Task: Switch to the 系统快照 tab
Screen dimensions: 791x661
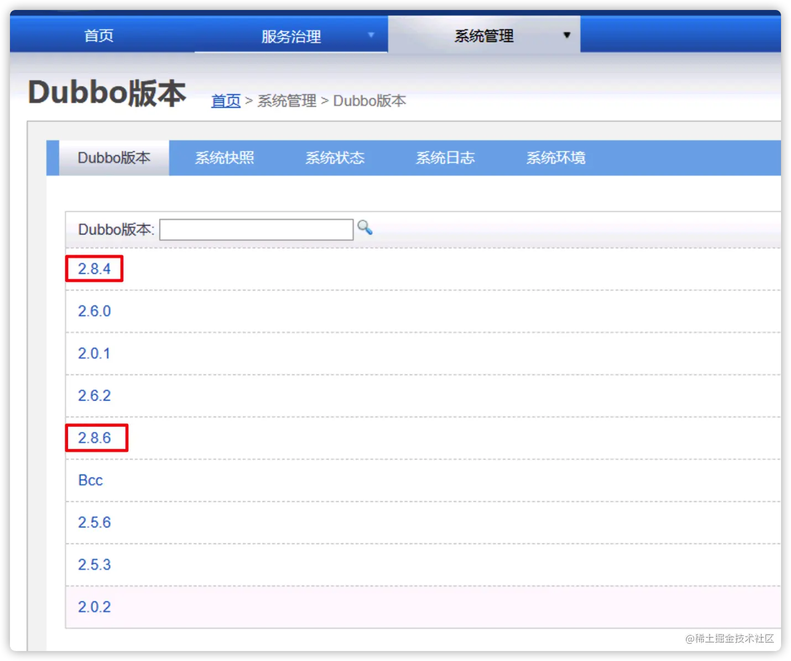Action: pos(225,158)
